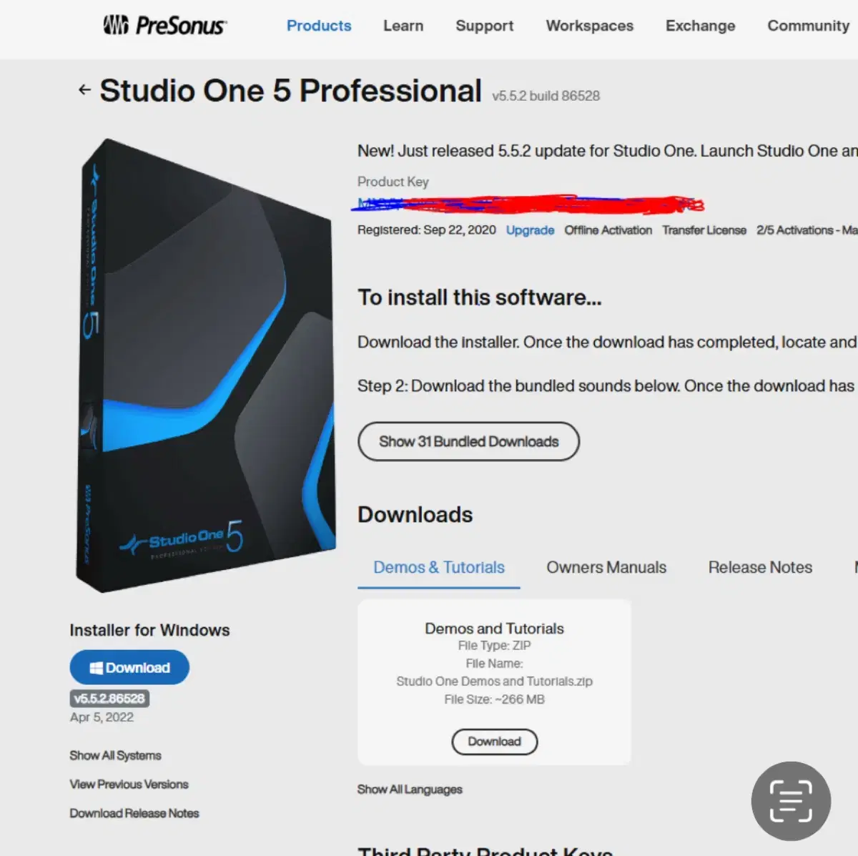Expand Show All Languages

coord(410,789)
